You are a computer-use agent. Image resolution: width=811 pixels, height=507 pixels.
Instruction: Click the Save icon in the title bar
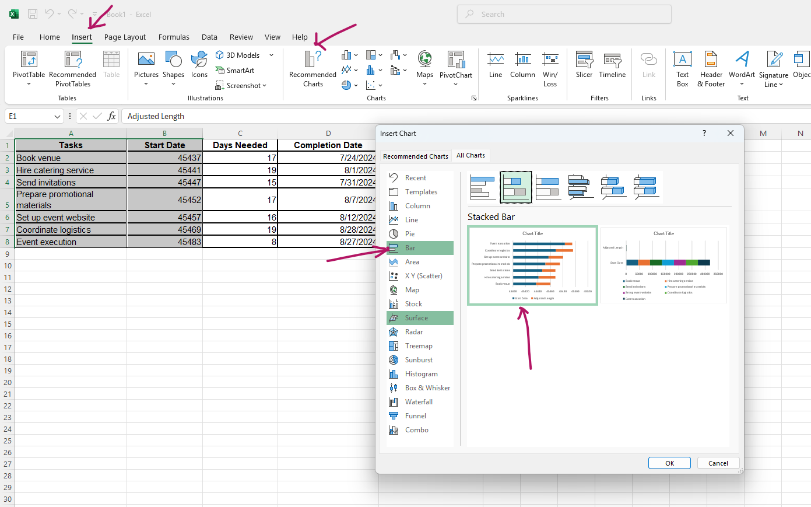pos(33,14)
